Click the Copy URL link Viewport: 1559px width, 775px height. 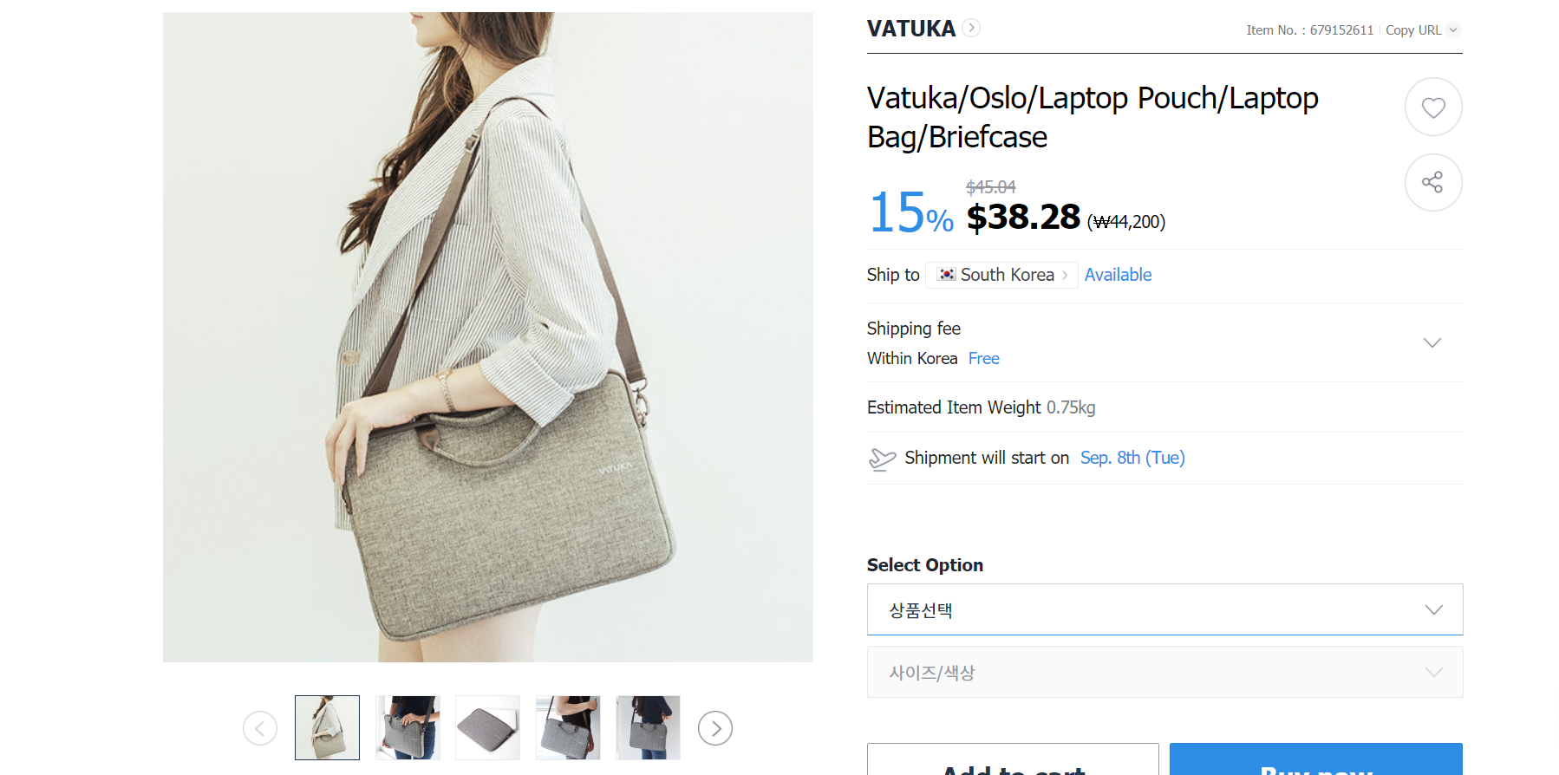click(1413, 30)
